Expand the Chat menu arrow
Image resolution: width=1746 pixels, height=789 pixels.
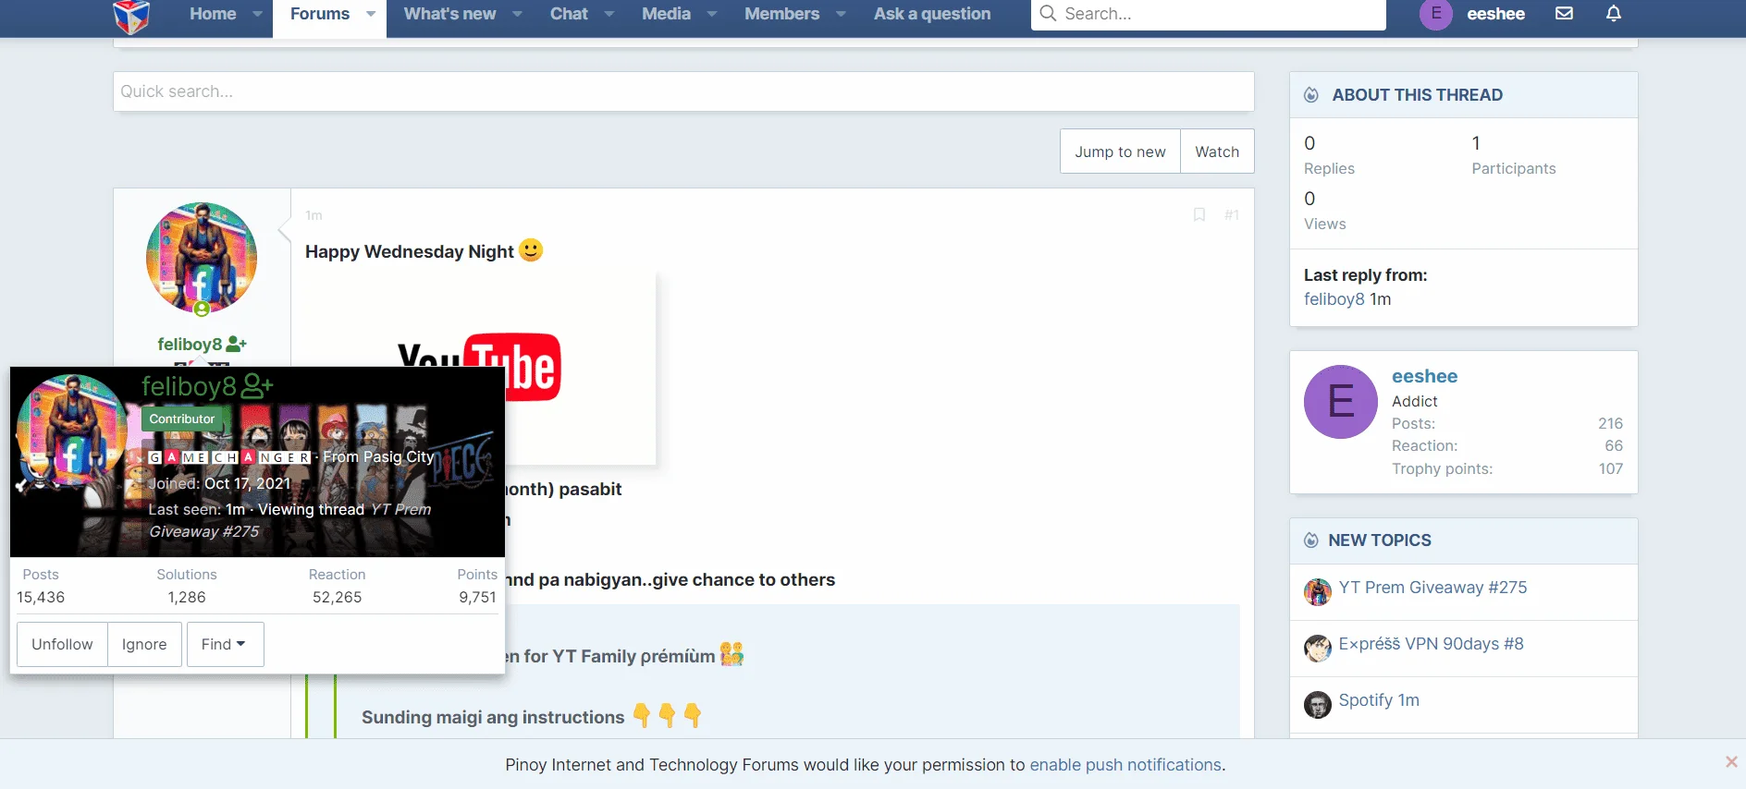click(609, 14)
